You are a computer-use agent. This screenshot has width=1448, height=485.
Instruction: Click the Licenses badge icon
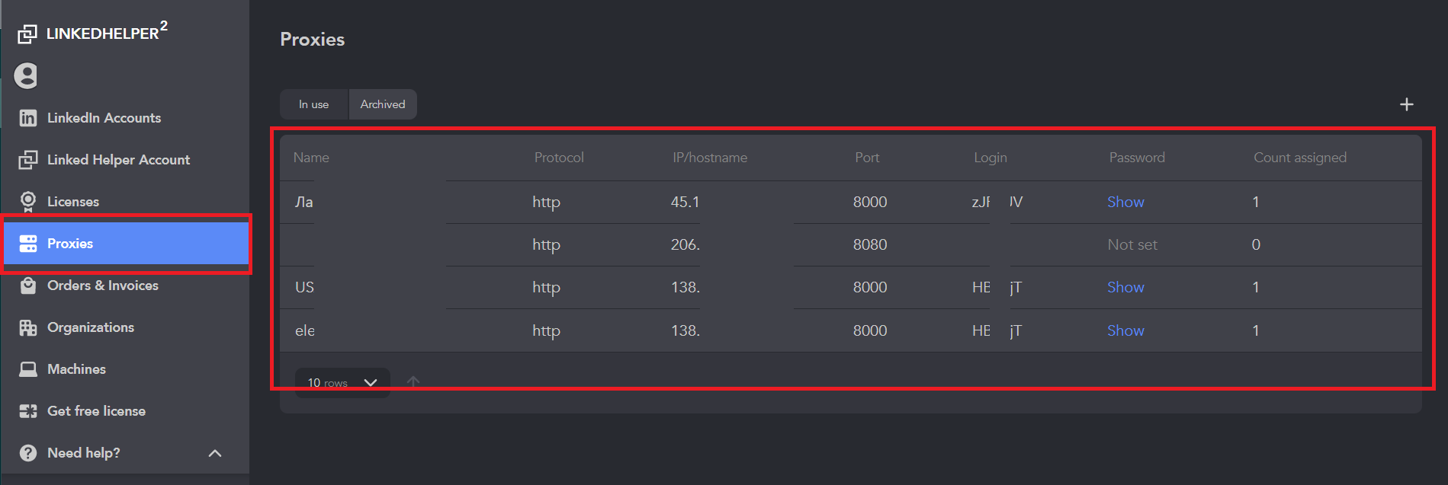[x=28, y=201]
